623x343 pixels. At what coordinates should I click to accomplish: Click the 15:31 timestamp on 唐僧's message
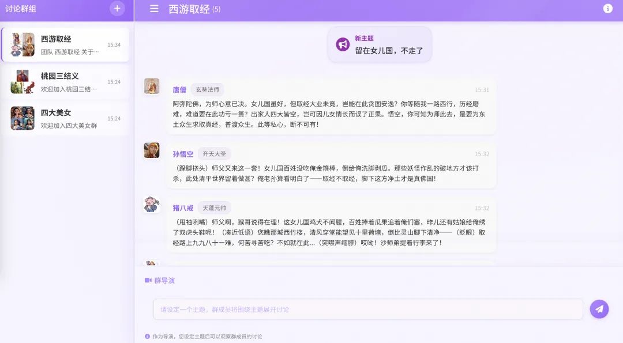(482, 90)
